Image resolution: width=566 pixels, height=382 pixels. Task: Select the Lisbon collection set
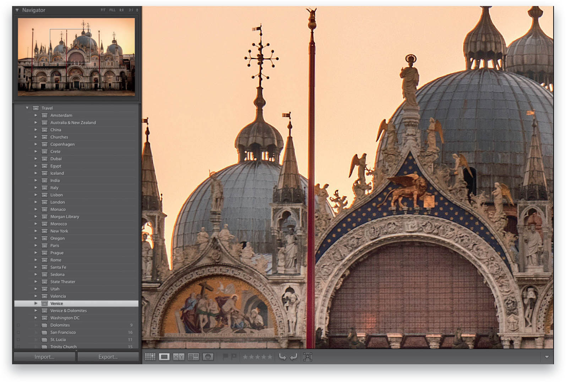click(x=76, y=195)
